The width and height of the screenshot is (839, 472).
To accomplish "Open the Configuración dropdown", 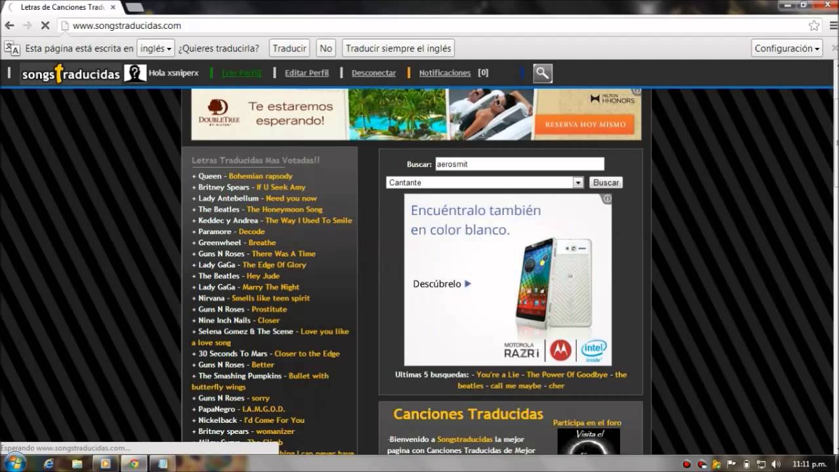I will click(787, 49).
